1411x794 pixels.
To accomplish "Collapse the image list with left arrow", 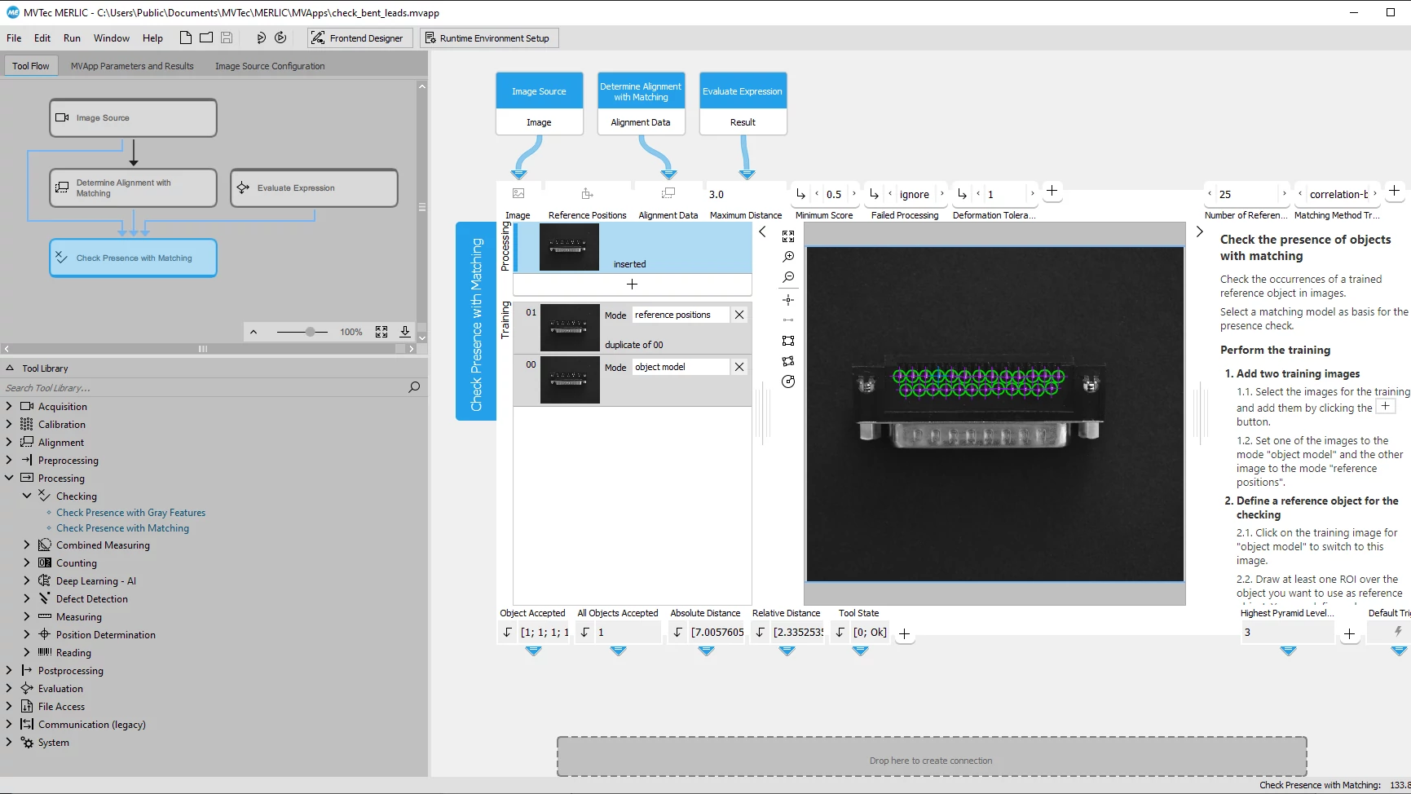I will pos(763,232).
